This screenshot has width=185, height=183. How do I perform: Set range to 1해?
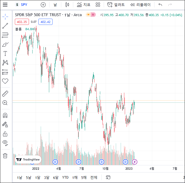75,177
